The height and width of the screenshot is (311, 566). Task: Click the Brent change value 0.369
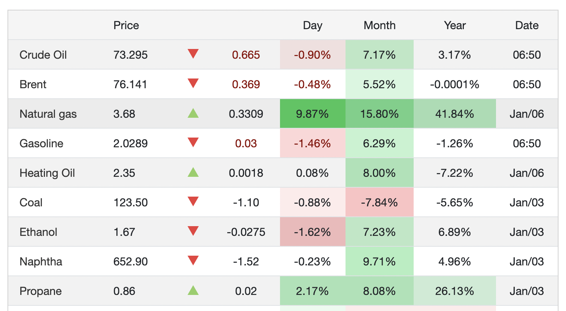pyautogui.click(x=246, y=84)
